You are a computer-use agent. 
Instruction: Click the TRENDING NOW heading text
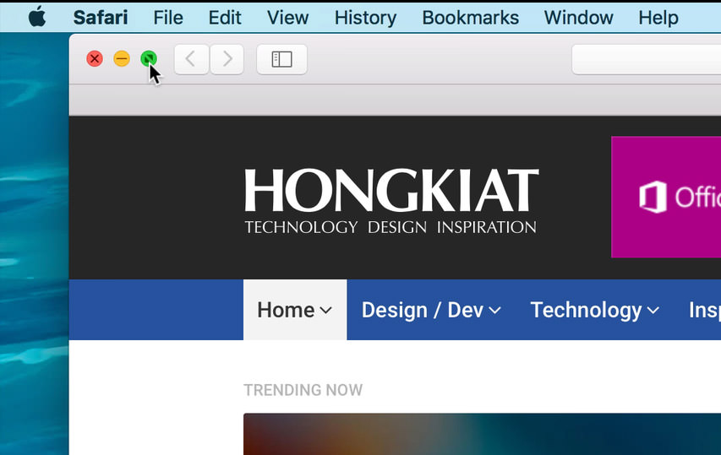[x=303, y=390]
